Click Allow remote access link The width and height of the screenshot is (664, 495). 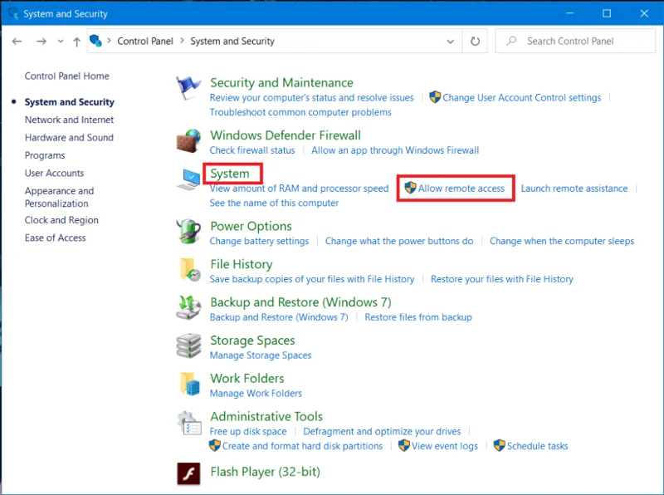(461, 189)
